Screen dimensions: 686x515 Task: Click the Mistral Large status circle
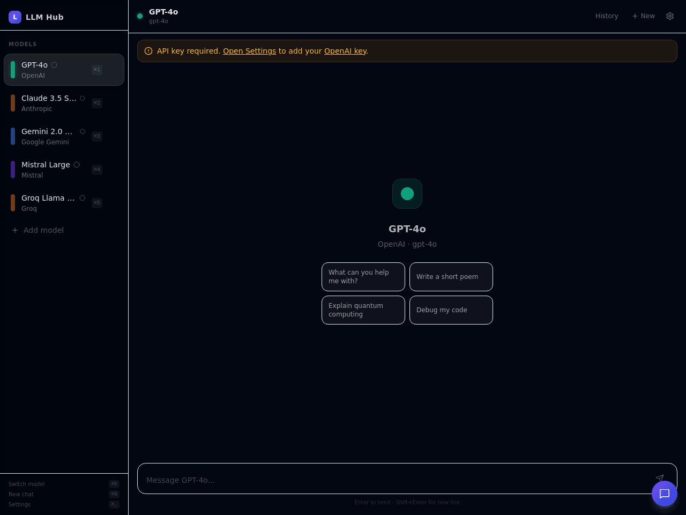point(77,165)
